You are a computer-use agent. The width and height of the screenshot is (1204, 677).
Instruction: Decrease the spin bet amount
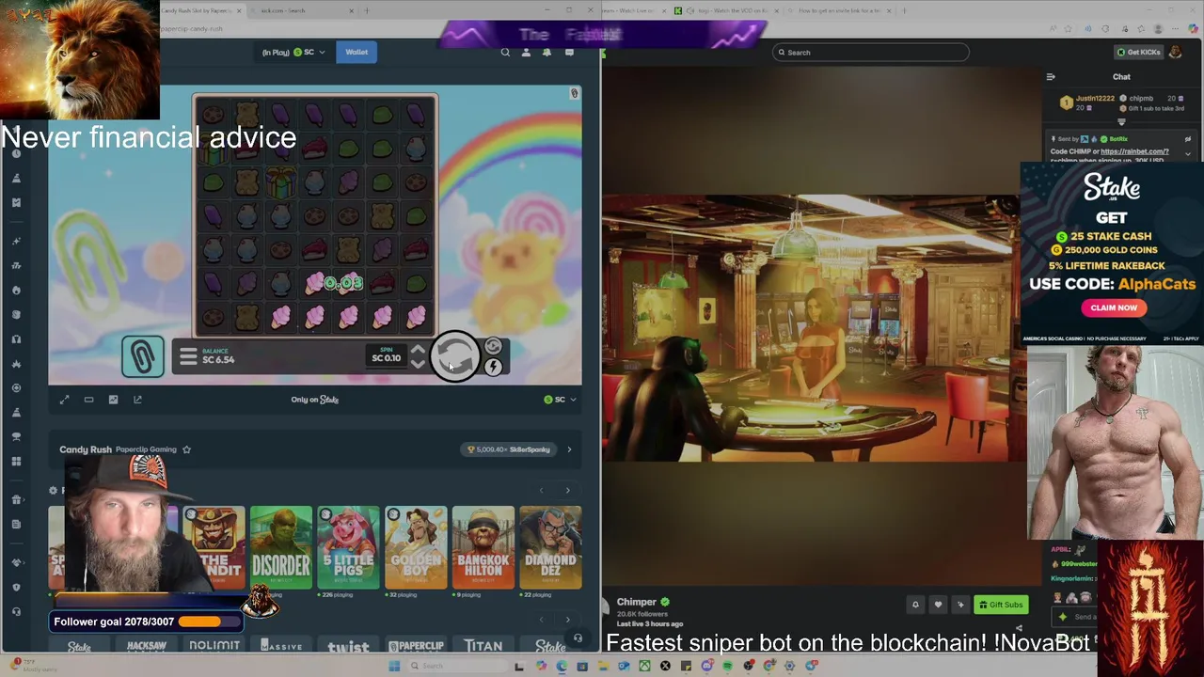tap(418, 364)
